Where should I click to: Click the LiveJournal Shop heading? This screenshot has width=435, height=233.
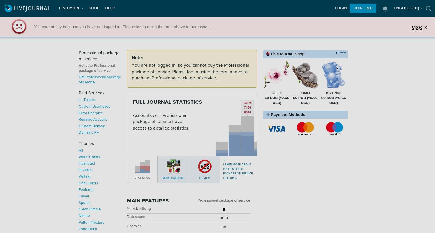coord(287,54)
